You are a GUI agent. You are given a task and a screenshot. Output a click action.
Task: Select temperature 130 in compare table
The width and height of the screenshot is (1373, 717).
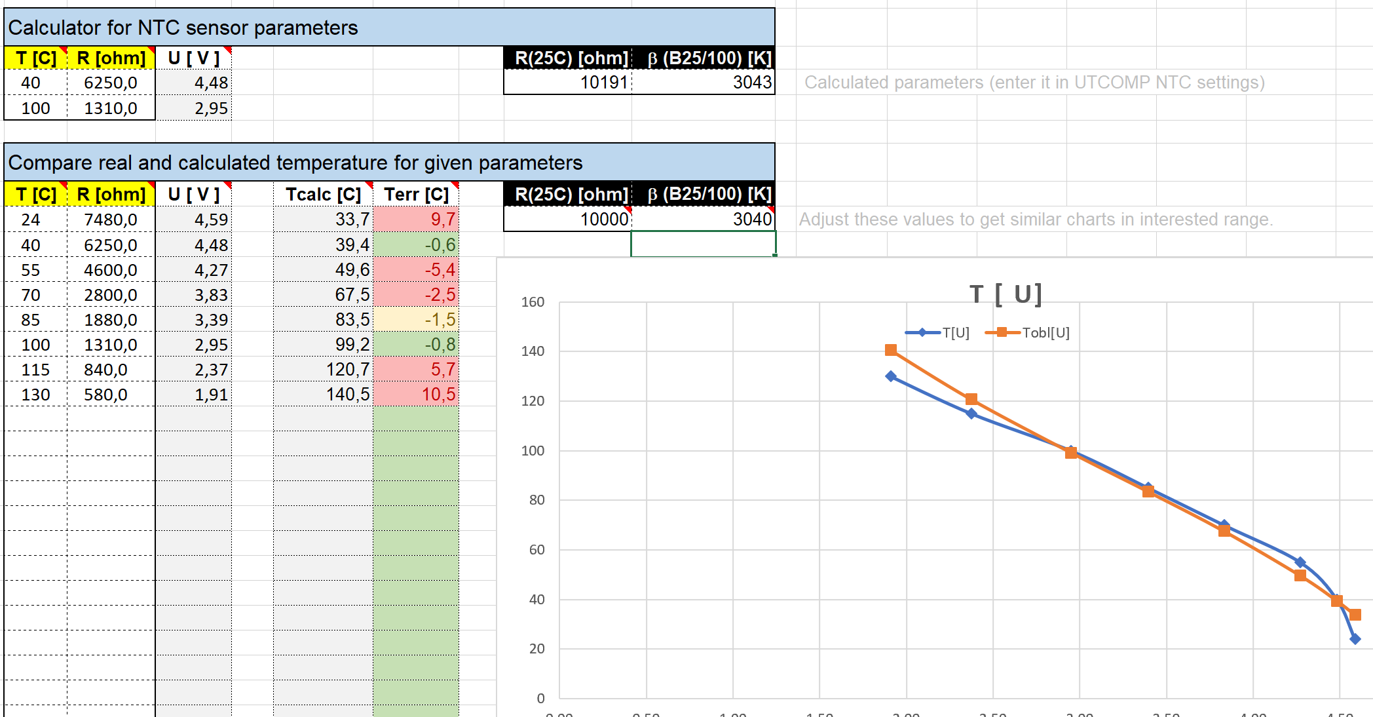36,394
